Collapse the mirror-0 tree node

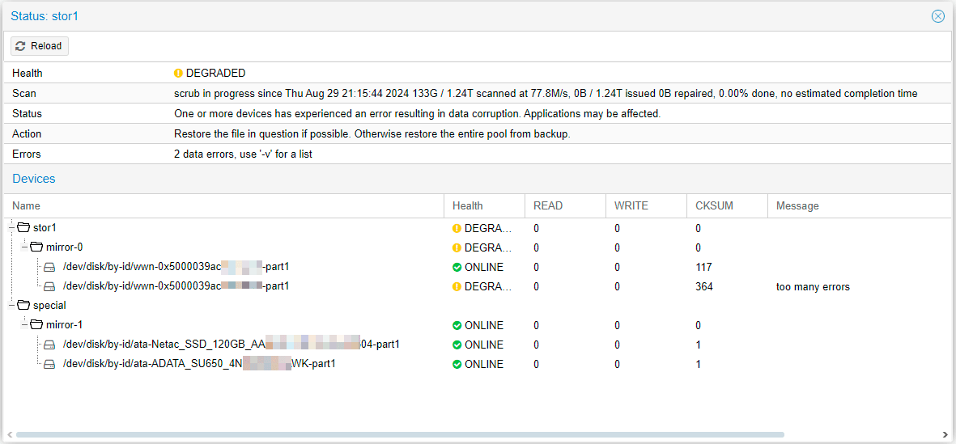25,247
